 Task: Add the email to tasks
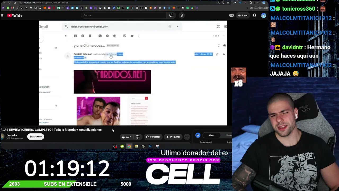[115, 36]
